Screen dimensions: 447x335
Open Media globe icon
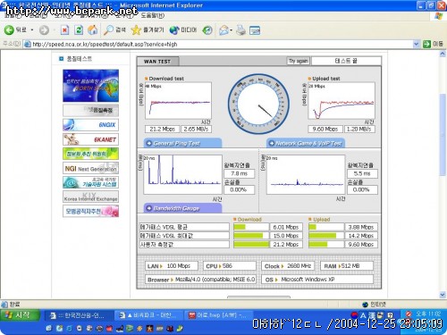(x=173, y=30)
